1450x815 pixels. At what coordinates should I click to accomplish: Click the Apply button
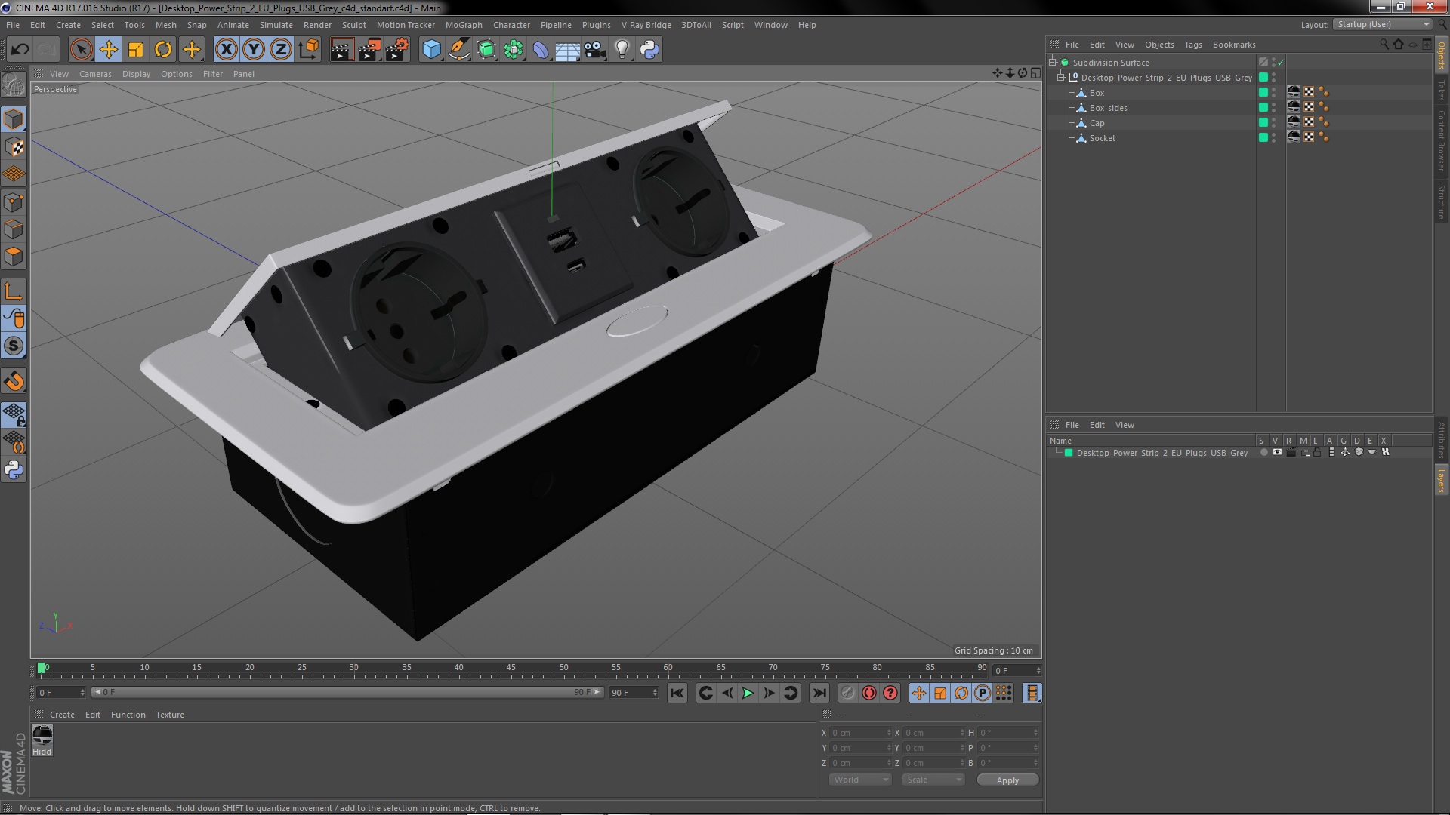click(x=1007, y=780)
